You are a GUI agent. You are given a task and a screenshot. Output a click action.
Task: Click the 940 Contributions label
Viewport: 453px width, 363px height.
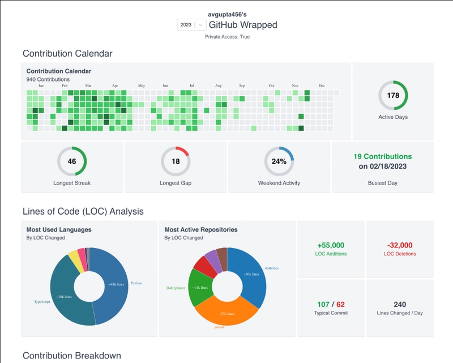click(48, 79)
